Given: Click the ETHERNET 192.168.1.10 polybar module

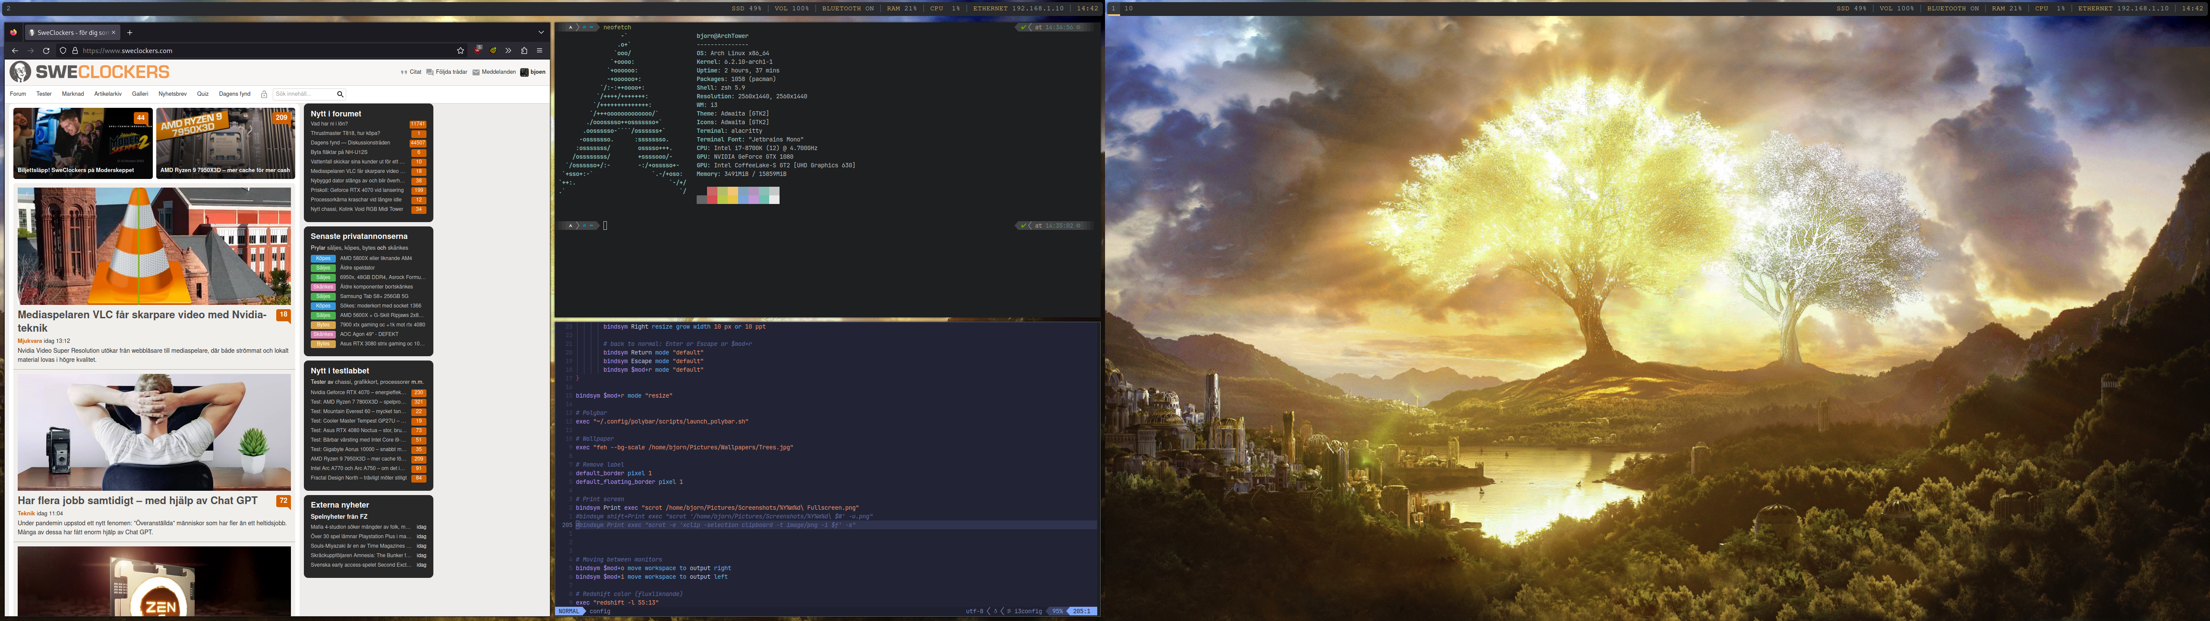Looking at the screenshot, I should coord(1018,9).
